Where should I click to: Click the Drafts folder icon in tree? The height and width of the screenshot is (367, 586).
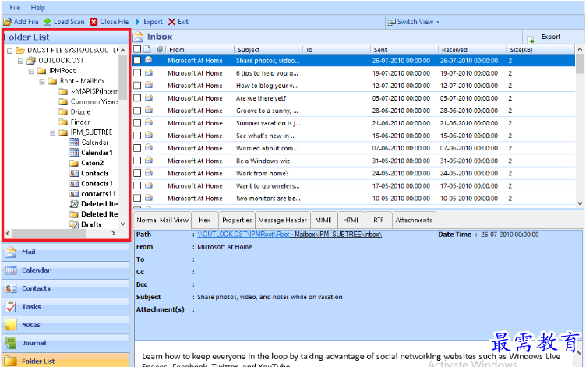coord(74,224)
